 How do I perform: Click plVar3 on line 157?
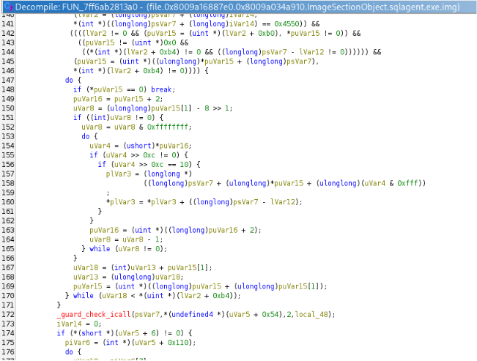(119, 174)
